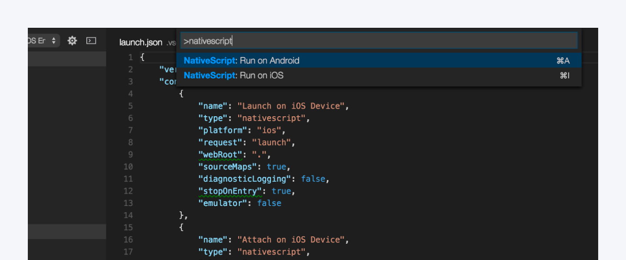This screenshot has width=626, height=260.
Task: Click the ⌘I shortcut badge
Action: pyautogui.click(x=564, y=75)
